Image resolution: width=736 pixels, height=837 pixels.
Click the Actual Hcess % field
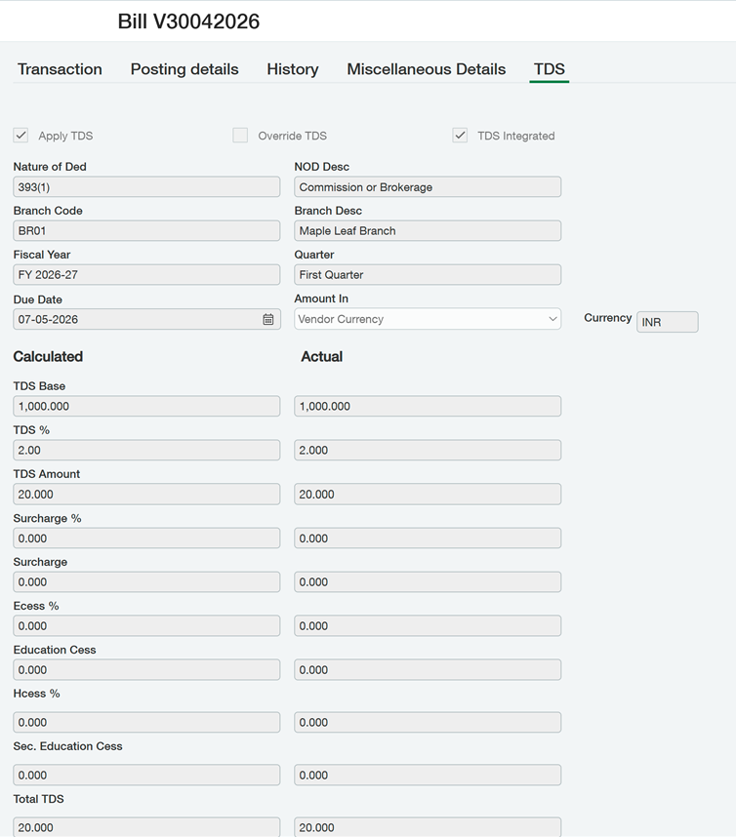(428, 722)
